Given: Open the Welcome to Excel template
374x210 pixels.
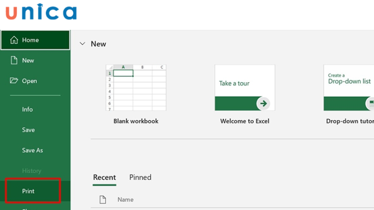Looking at the screenshot, I should (x=245, y=87).
